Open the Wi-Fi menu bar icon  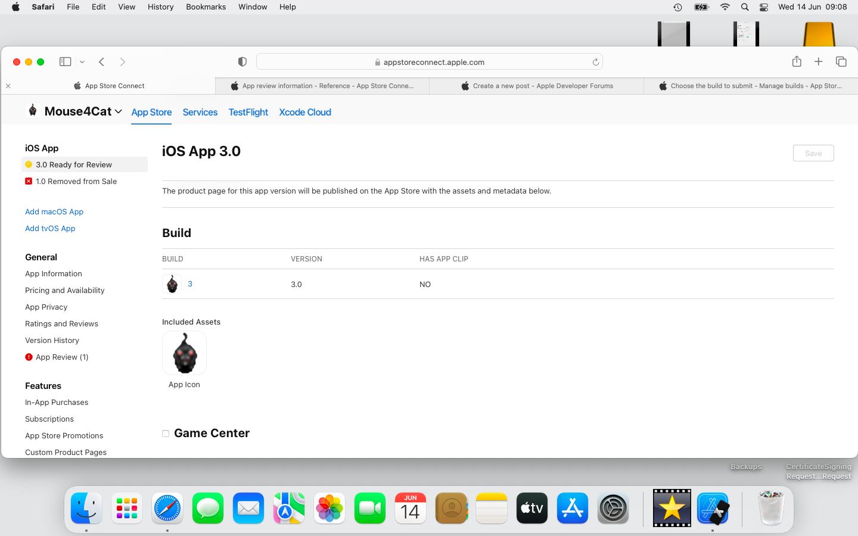725,7
